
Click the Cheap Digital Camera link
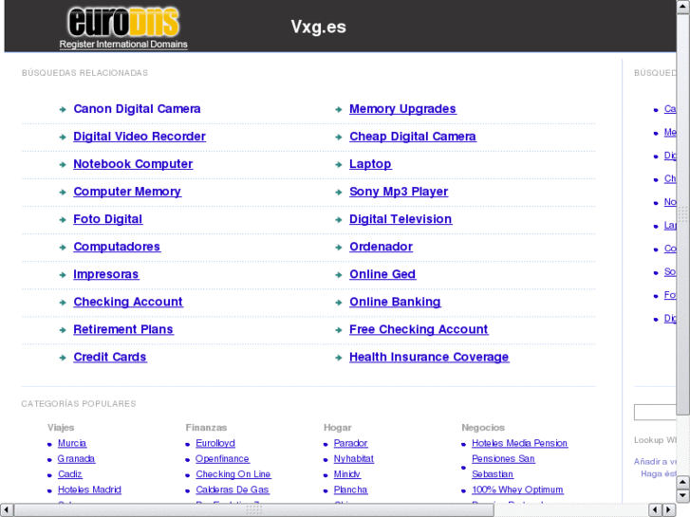coord(413,137)
